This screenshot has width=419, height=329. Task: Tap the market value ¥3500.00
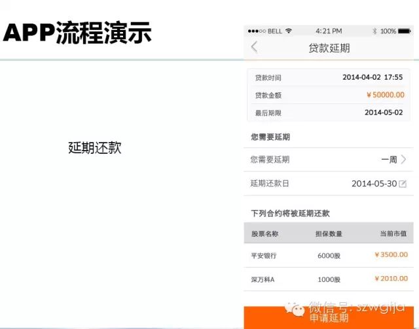point(392,254)
